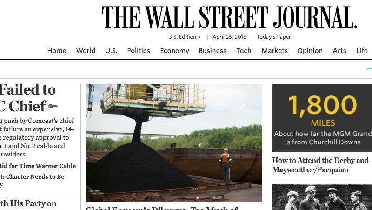Open the Opinion section
The width and height of the screenshot is (372, 210).
point(310,51)
